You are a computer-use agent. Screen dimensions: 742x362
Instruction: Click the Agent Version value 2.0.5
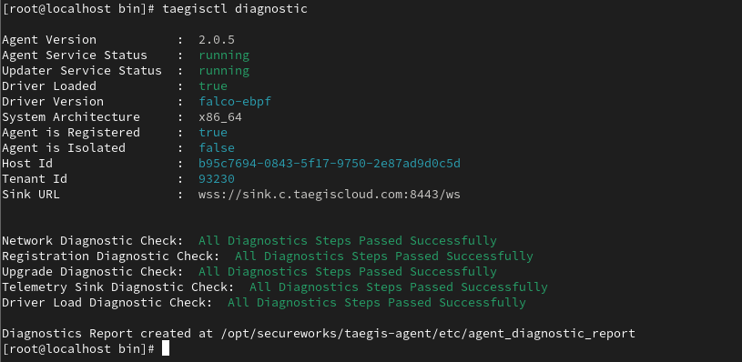(x=217, y=40)
